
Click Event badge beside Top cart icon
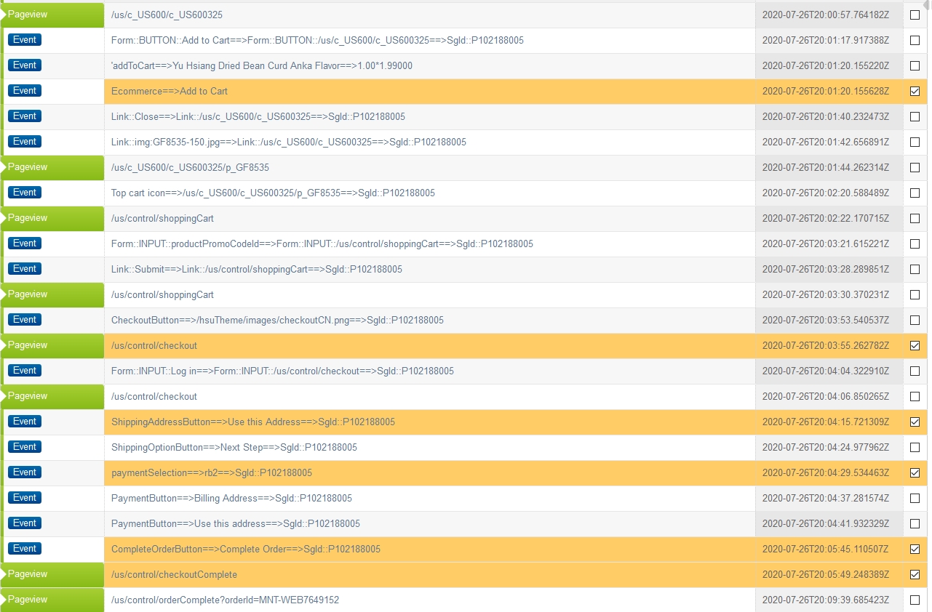coord(25,193)
